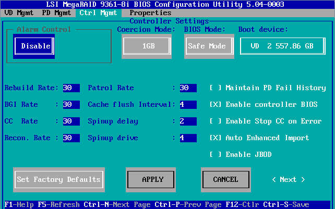The width and height of the screenshot is (335, 209).
Task: Uncheck Enable controller BIOS checkbox
Action: point(215,105)
